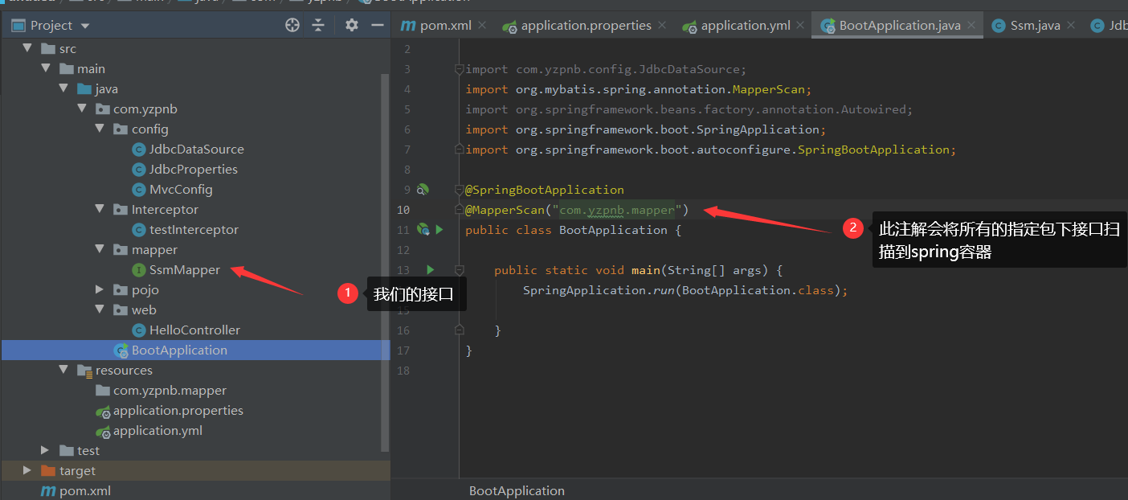Screen dimensions: 1128x500
Task: Collapse the com.yzpnb package
Action: click(81, 109)
